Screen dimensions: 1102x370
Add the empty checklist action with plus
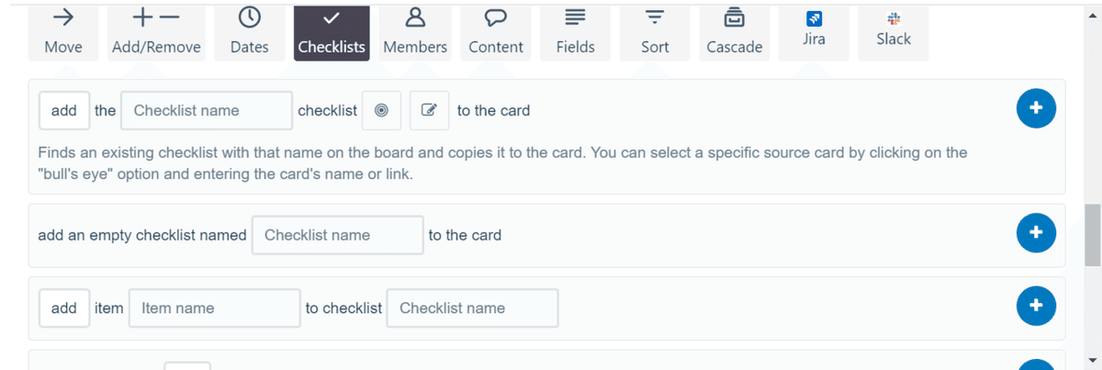click(x=1036, y=233)
